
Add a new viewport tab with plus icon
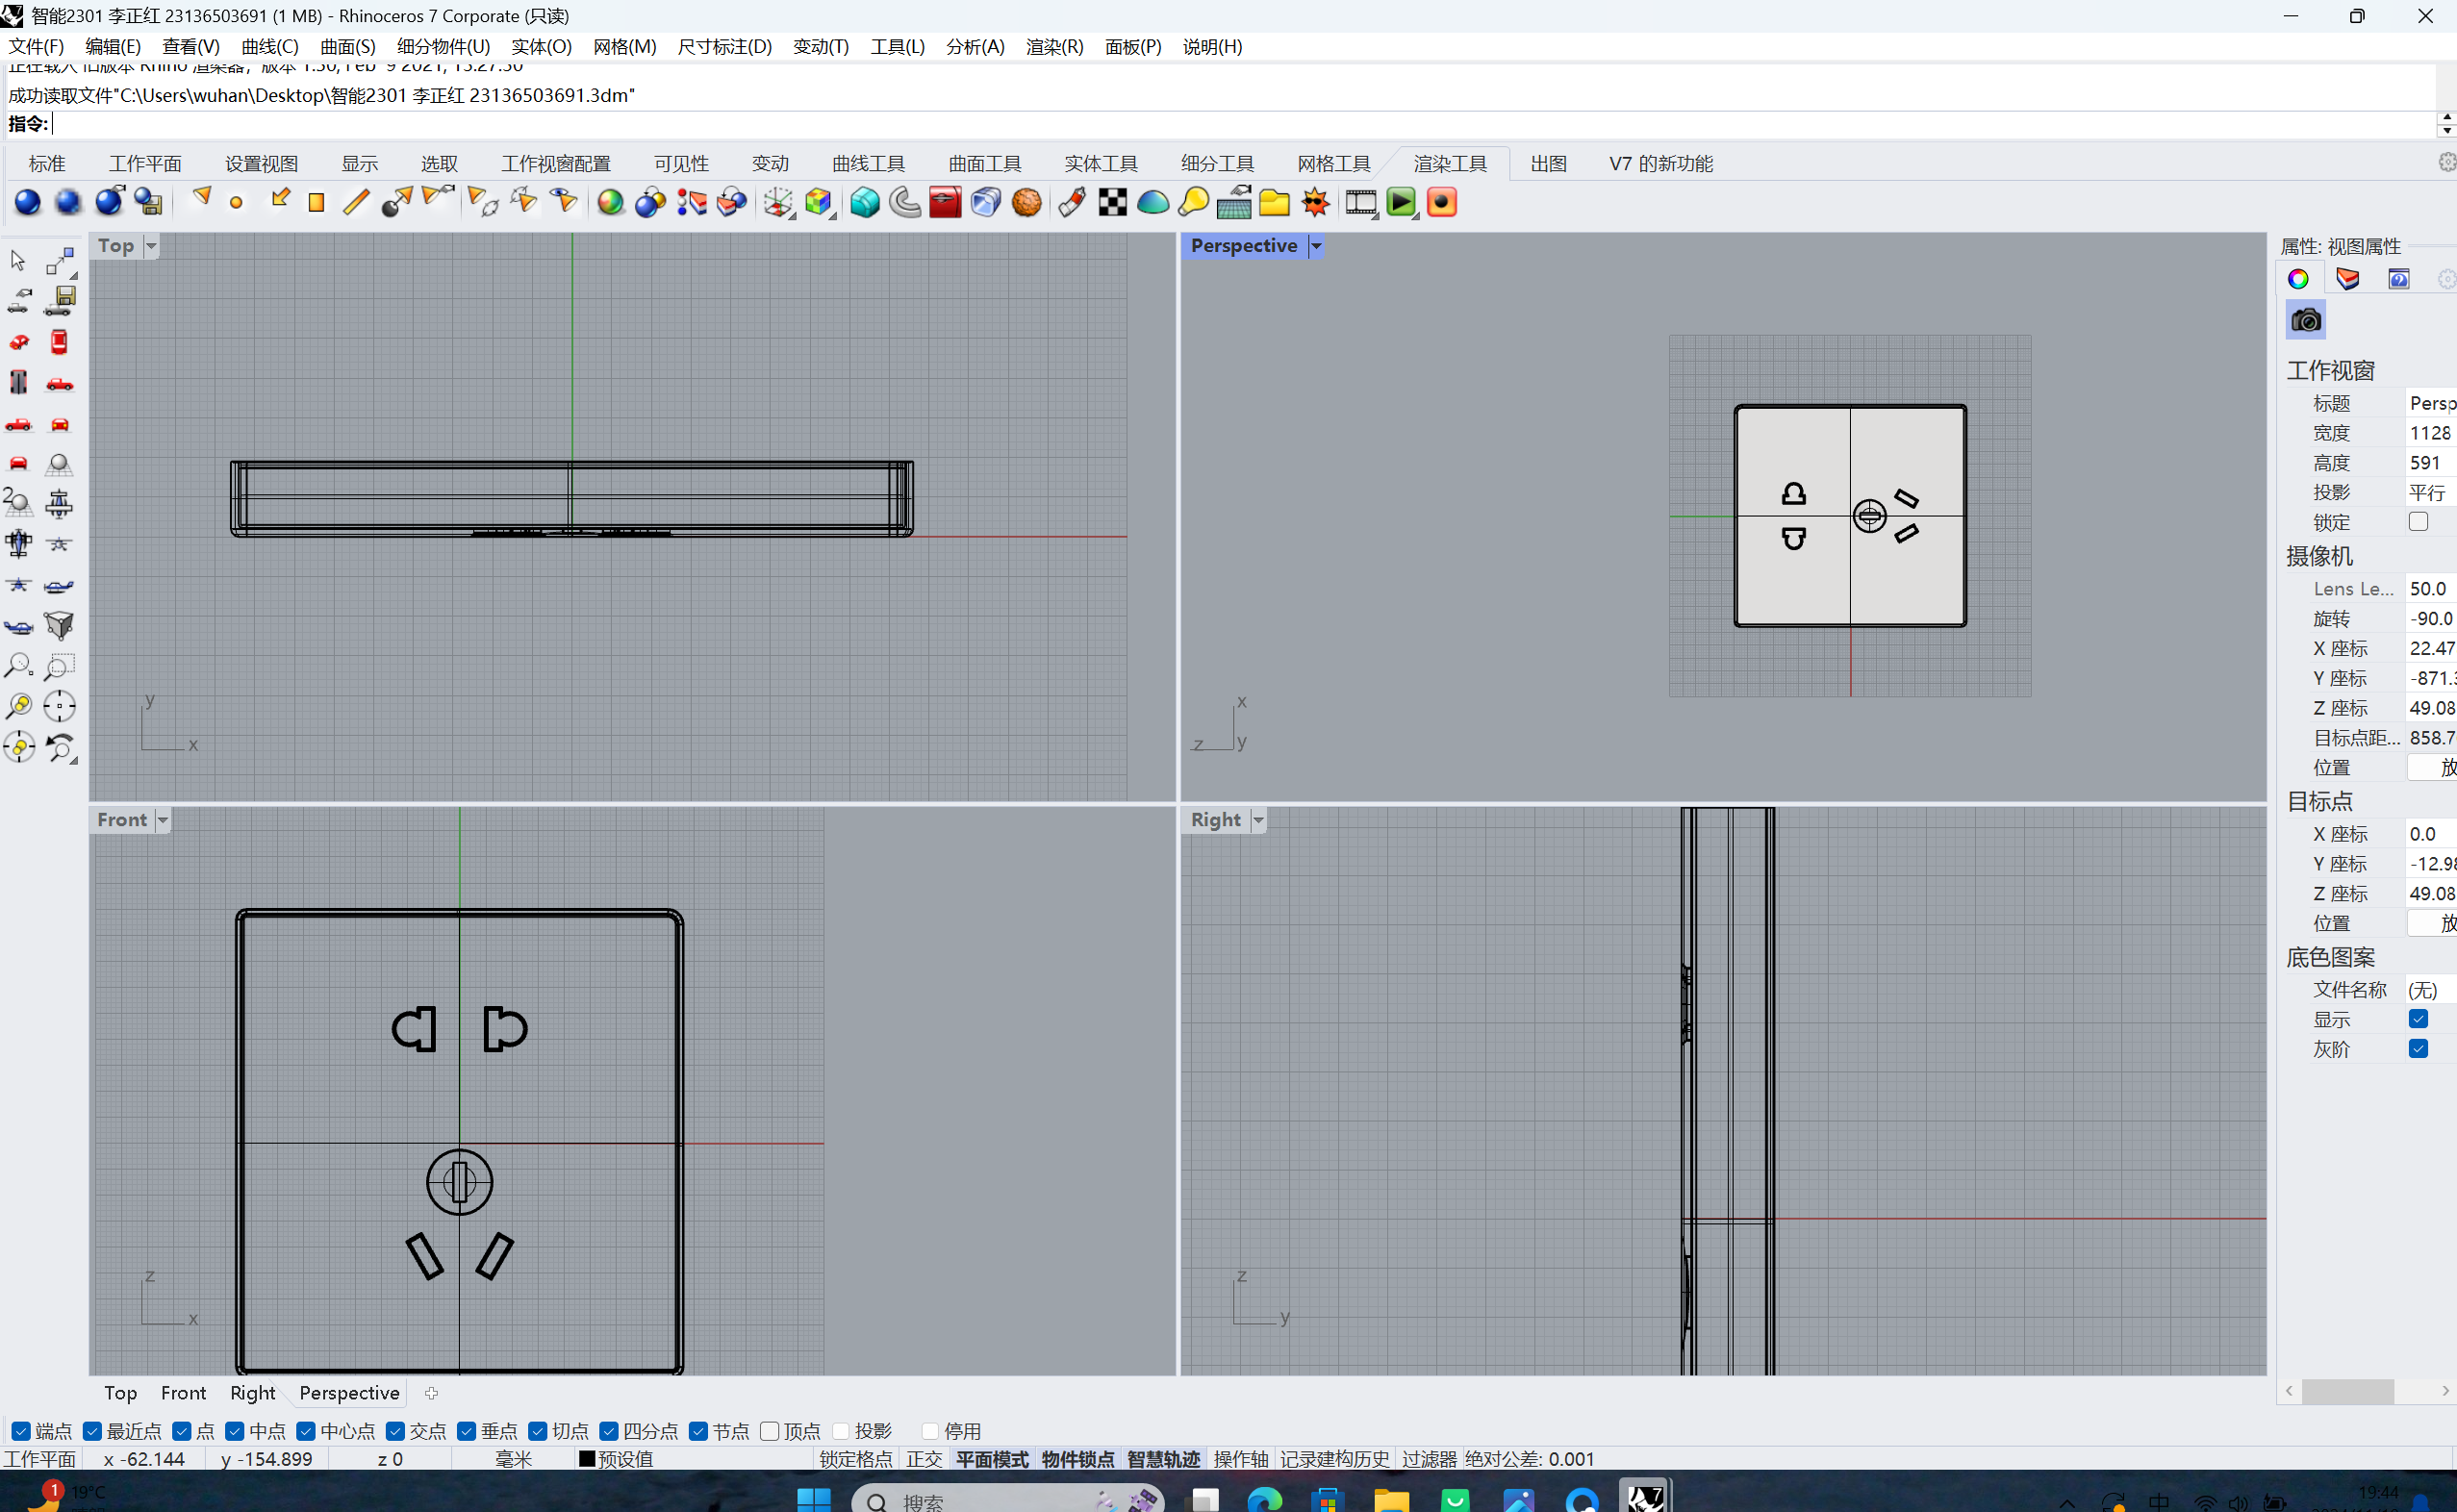[x=431, y=1393]
